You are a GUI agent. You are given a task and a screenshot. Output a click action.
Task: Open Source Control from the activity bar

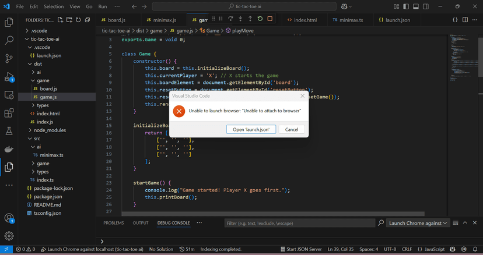pyautogui.click(x=9, y=59)
